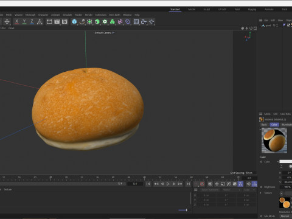
Task: Click the viewport rotate navigation icon
Action: pyautogui.click(x=251, y=28)
